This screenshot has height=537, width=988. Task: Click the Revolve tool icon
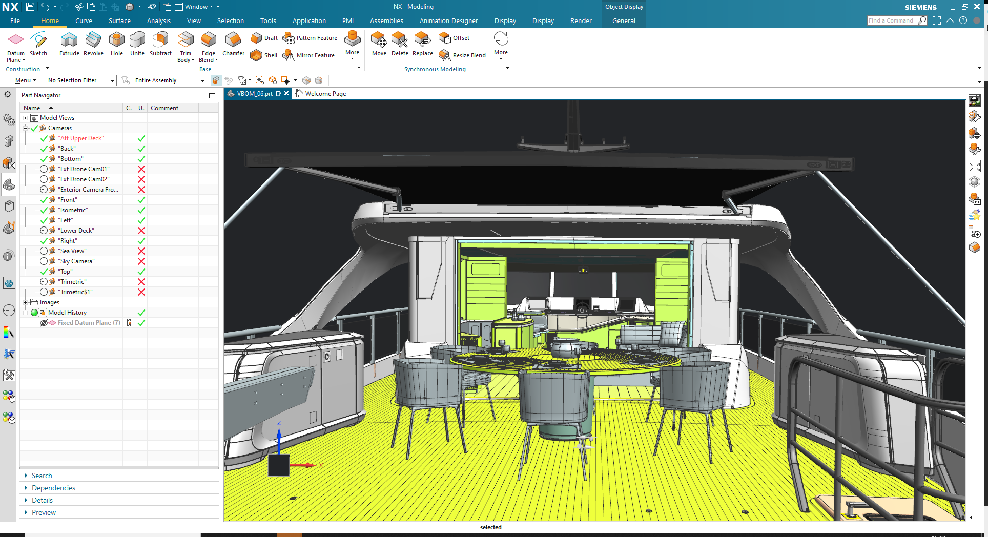tap(93, 43)
